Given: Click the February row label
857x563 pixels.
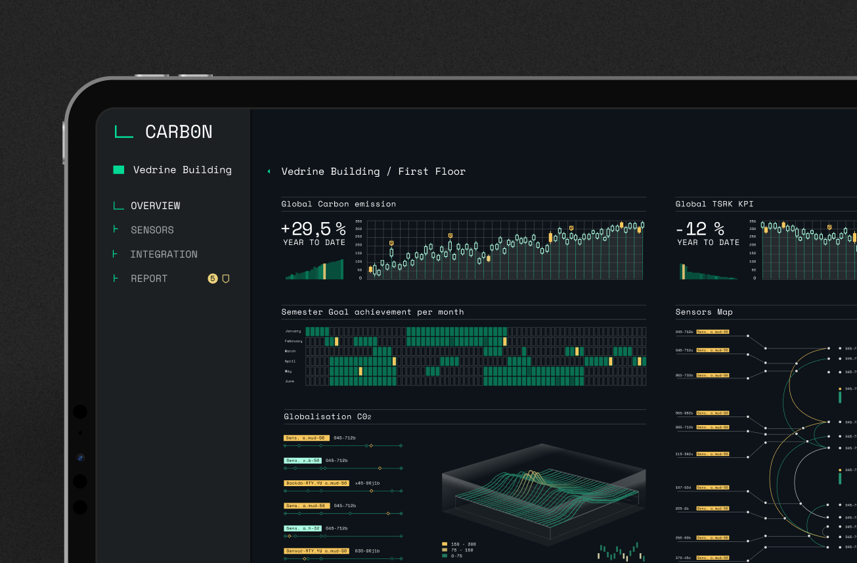Looking at the screenshot, I should click(x=294, y=342).
